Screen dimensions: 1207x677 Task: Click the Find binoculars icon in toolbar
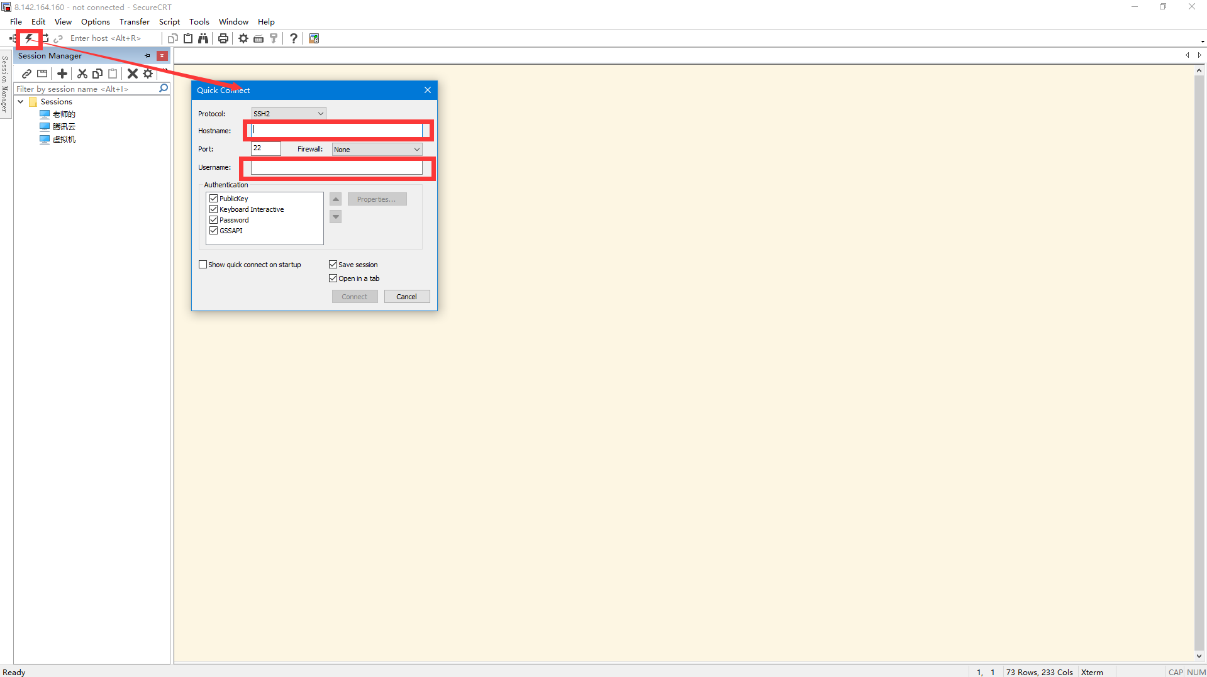[203, 38]
